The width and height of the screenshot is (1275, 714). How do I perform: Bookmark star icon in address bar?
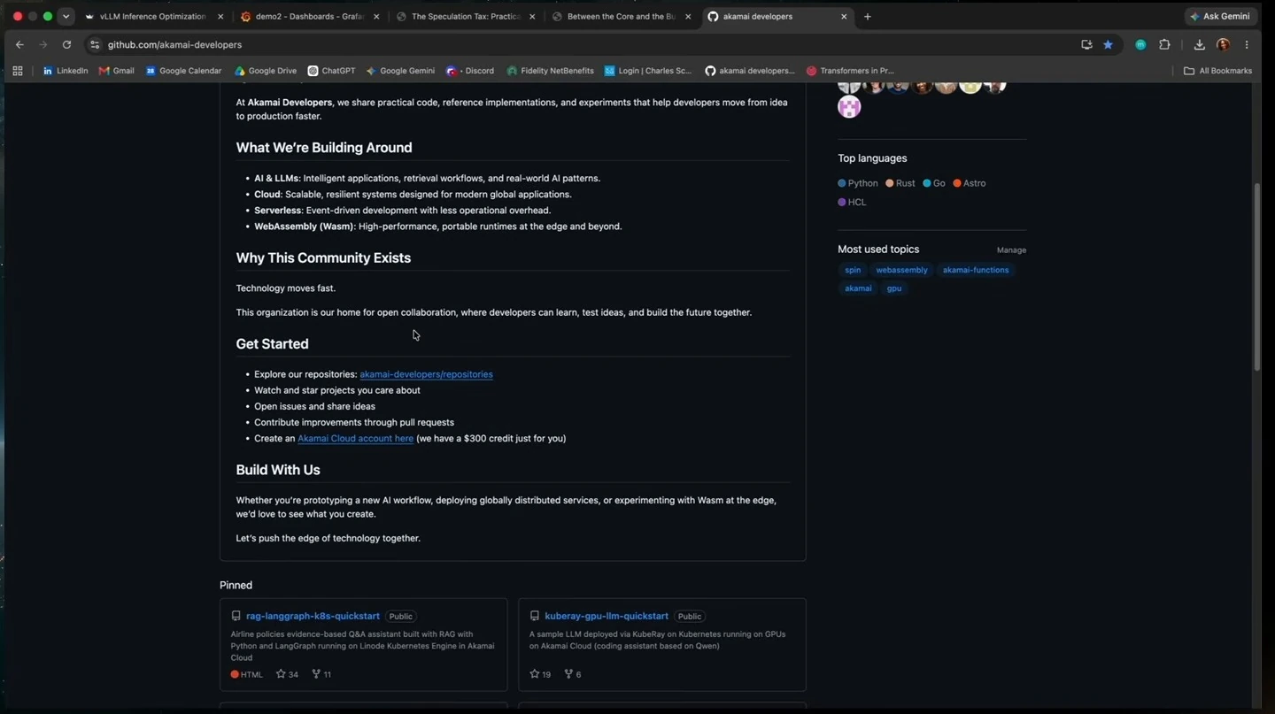point(1108,44)
